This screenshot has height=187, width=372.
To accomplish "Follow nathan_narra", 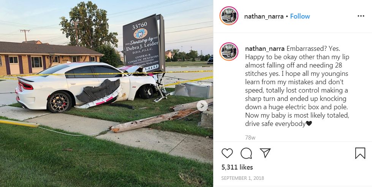I will (300, 16).
